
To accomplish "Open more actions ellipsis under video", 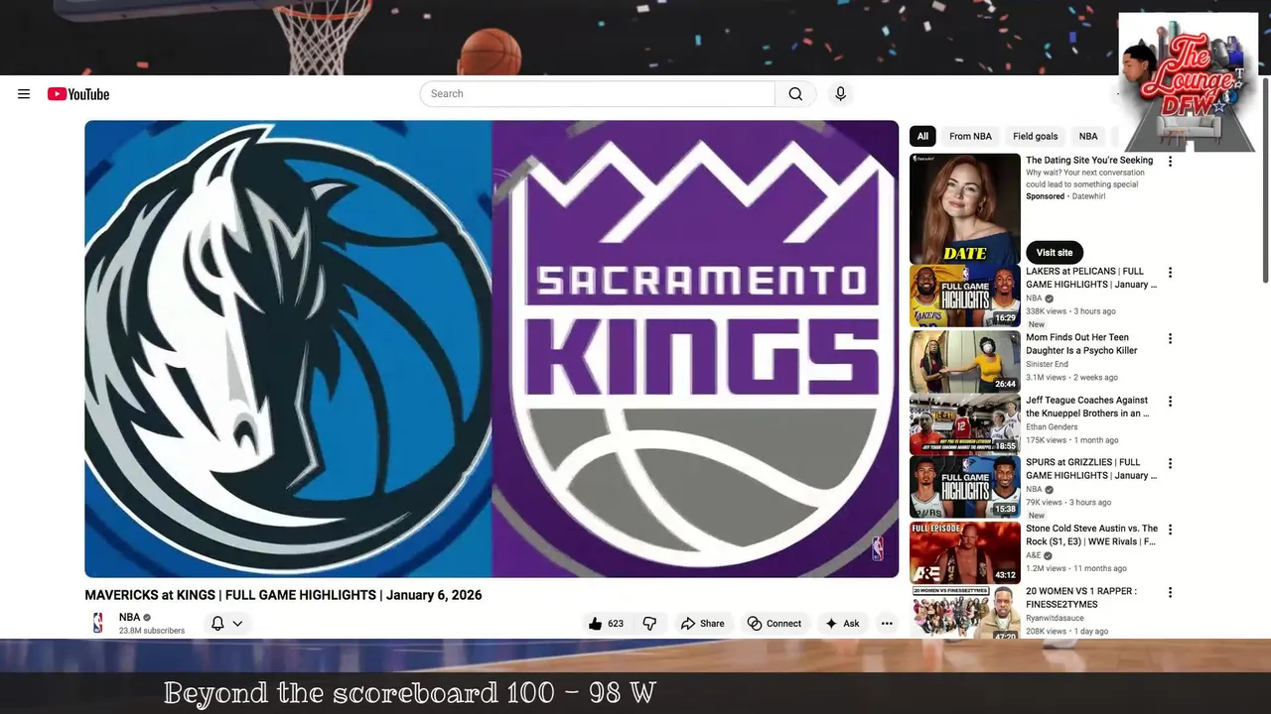I will click(x=887, y=624).
